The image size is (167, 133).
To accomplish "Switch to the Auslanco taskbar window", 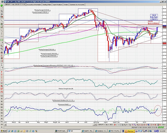I will 101,131.
